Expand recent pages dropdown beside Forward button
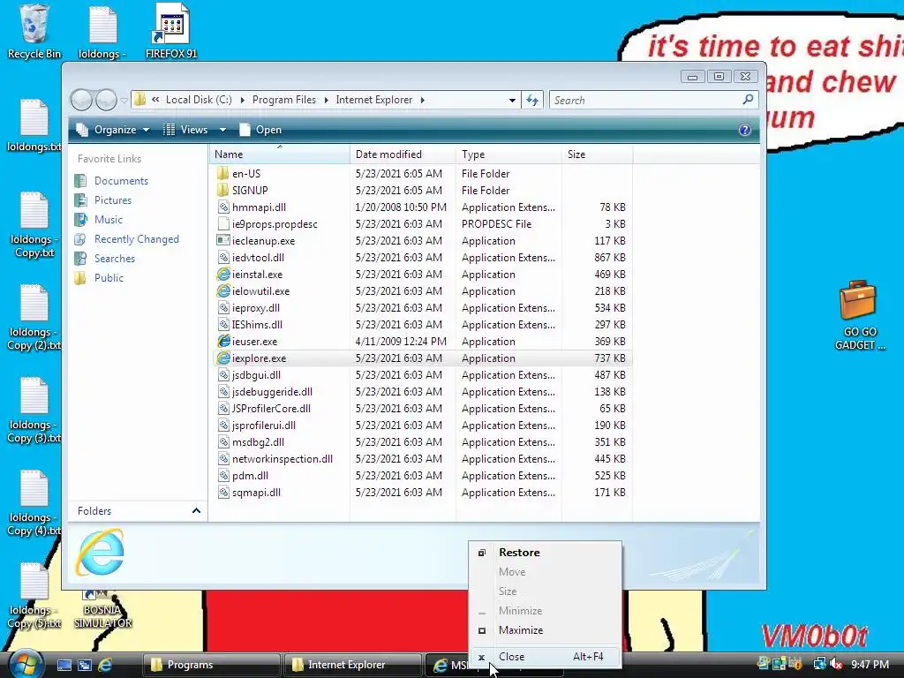 pyautogui.click(x=124, y=101)
